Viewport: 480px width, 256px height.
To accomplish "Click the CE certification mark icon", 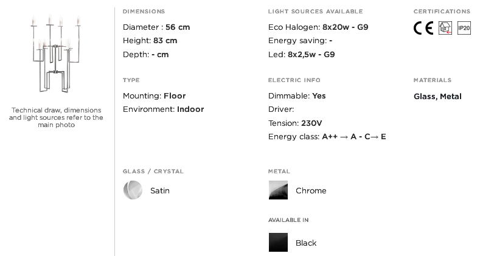I will tap(423, 28).
